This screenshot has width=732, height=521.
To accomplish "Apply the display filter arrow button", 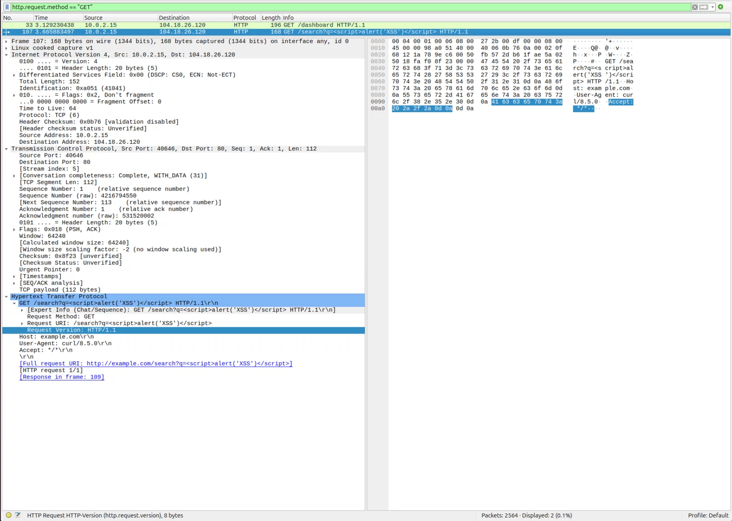I will coord(704,7).
